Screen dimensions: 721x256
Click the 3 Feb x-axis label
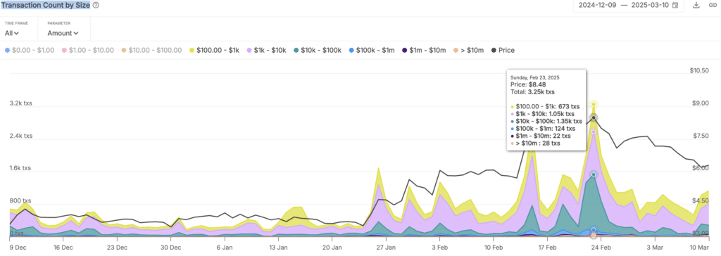point(439,248)
